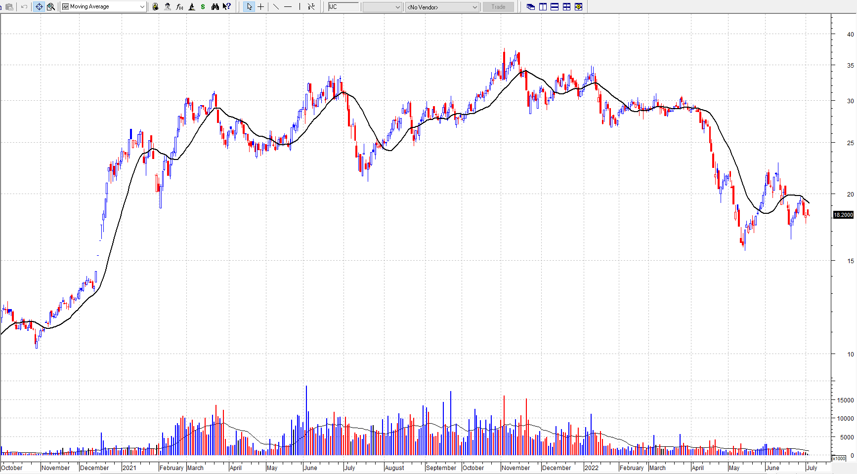Image resolution: width=857 pixels, height=474 pixels.
Task: Select the trendline drawing tool
Action: pos(276,7)
